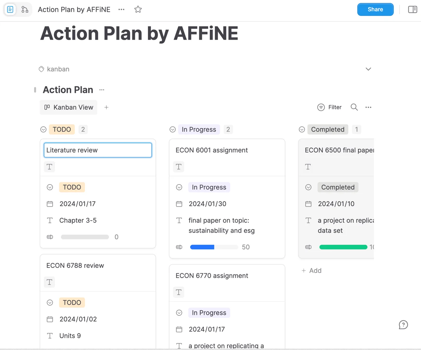Switch to edgeless mode icon
421x350 pixels.
25,10
